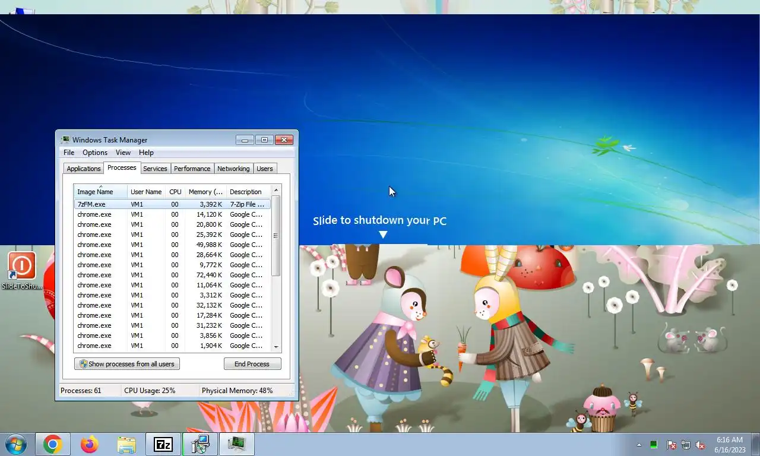Click the Task Manager title bar icon
The image size is (760, 456).
click(x=65, y=140)
